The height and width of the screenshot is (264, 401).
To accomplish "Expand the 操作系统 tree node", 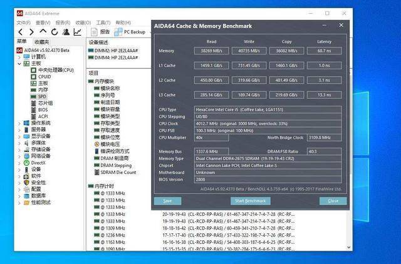I will [18, 123].
